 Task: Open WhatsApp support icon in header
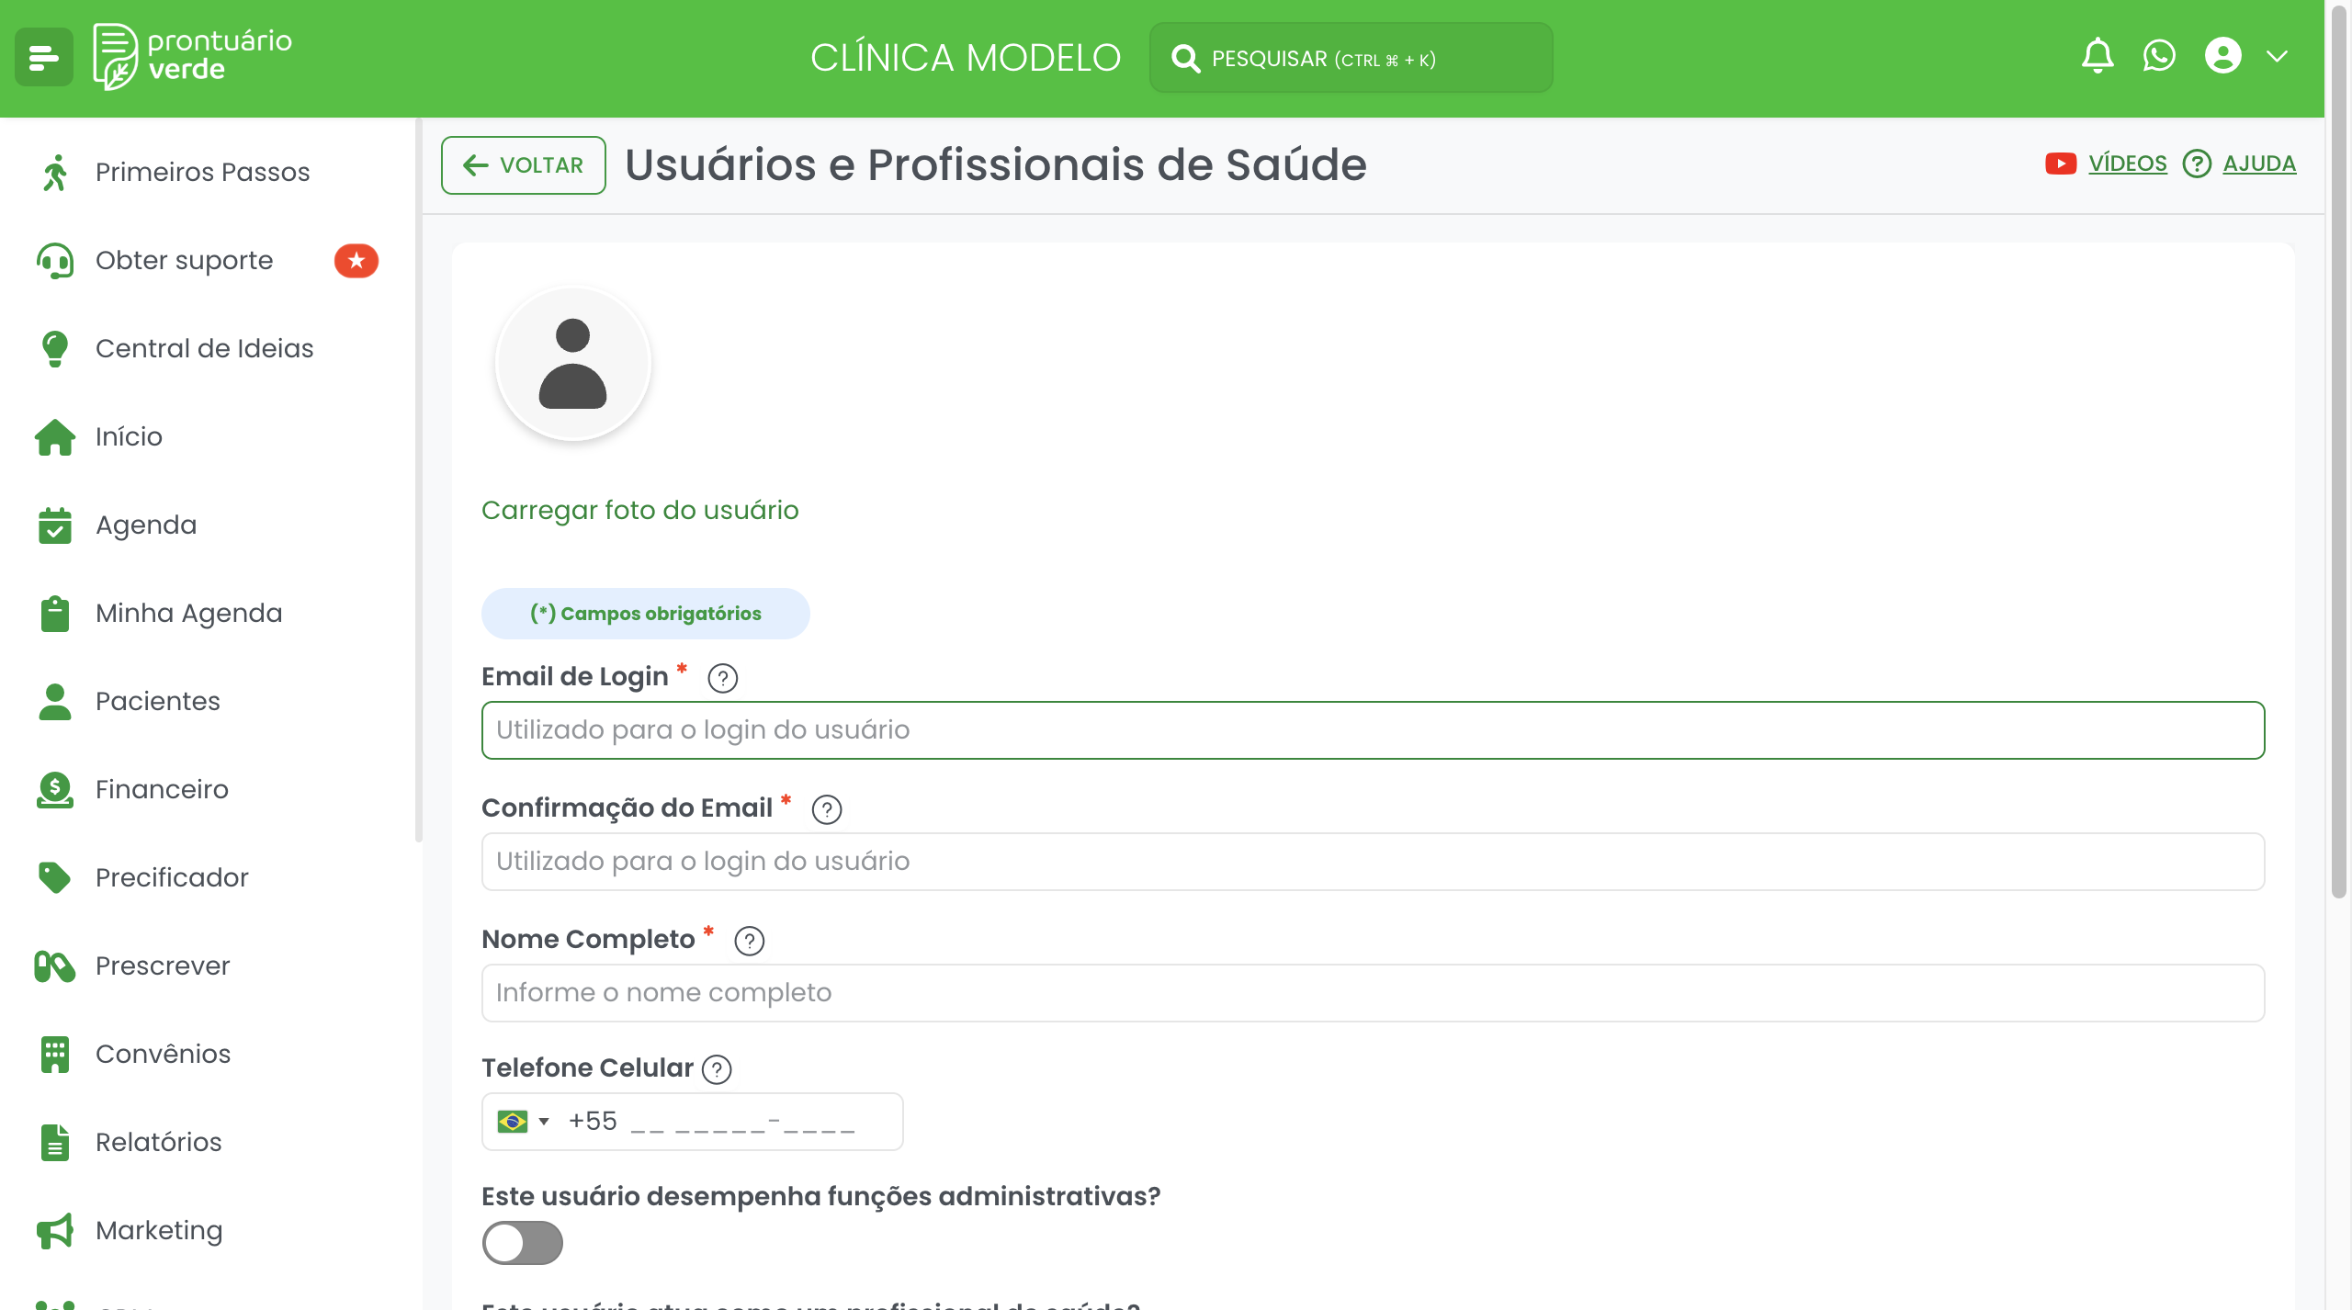click(x=2159, y=56)
